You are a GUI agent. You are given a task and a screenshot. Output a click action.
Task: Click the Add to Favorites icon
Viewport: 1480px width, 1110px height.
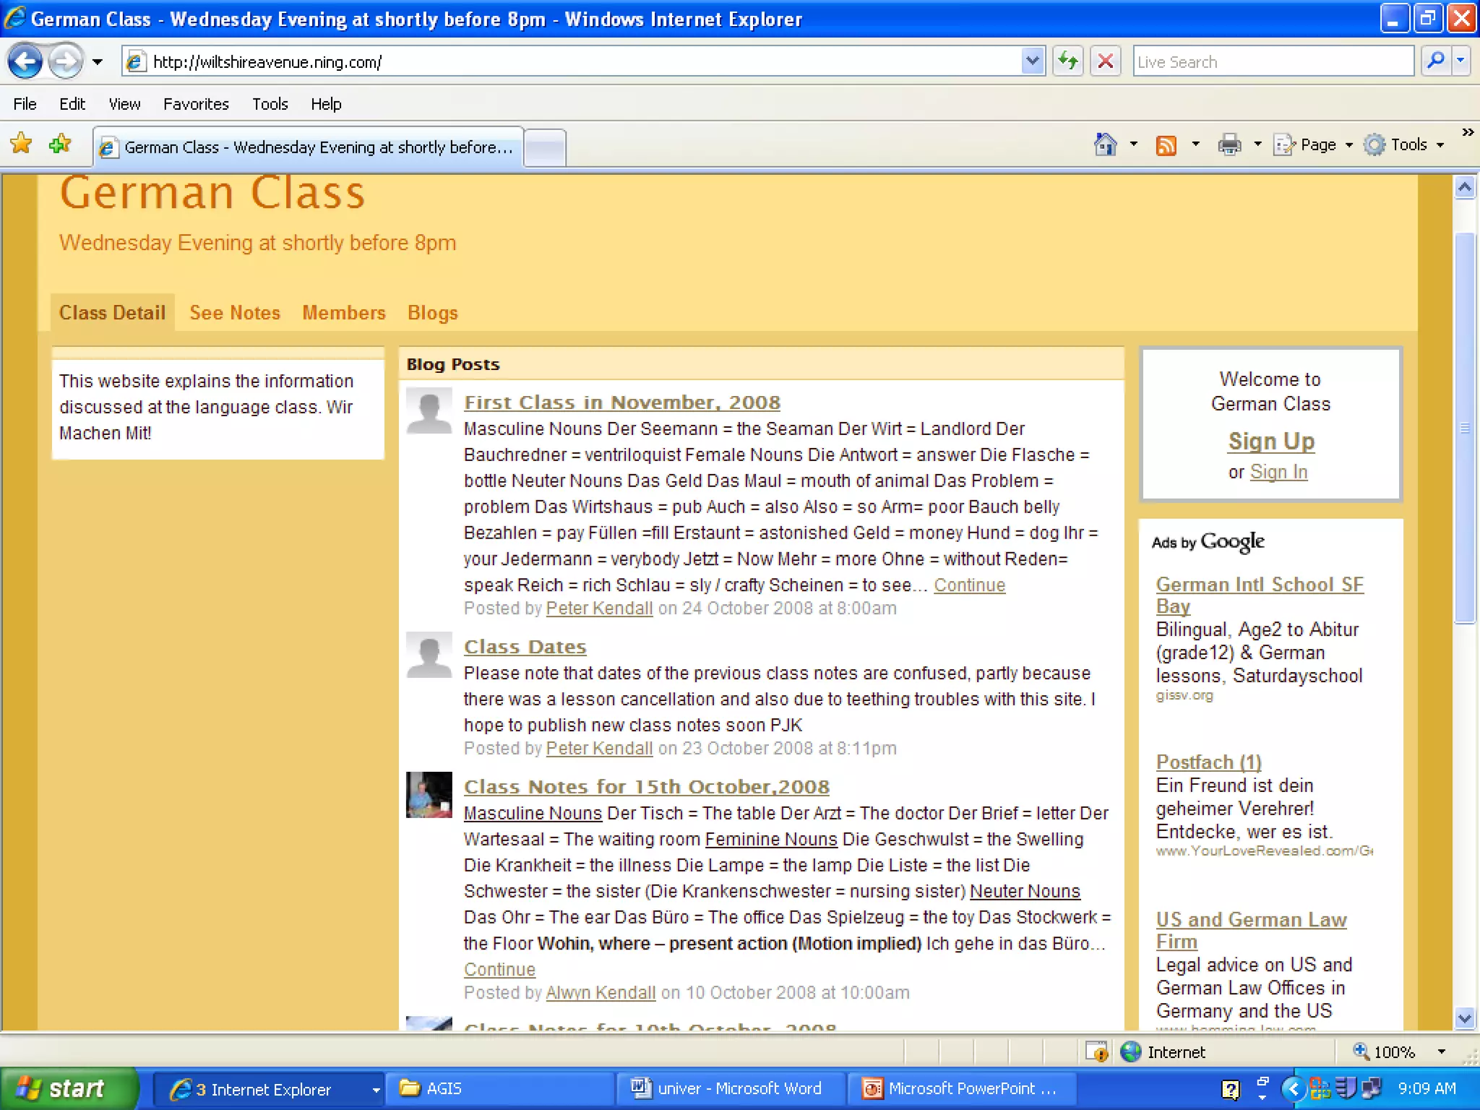pyautogui.click(x=60, y=144)
